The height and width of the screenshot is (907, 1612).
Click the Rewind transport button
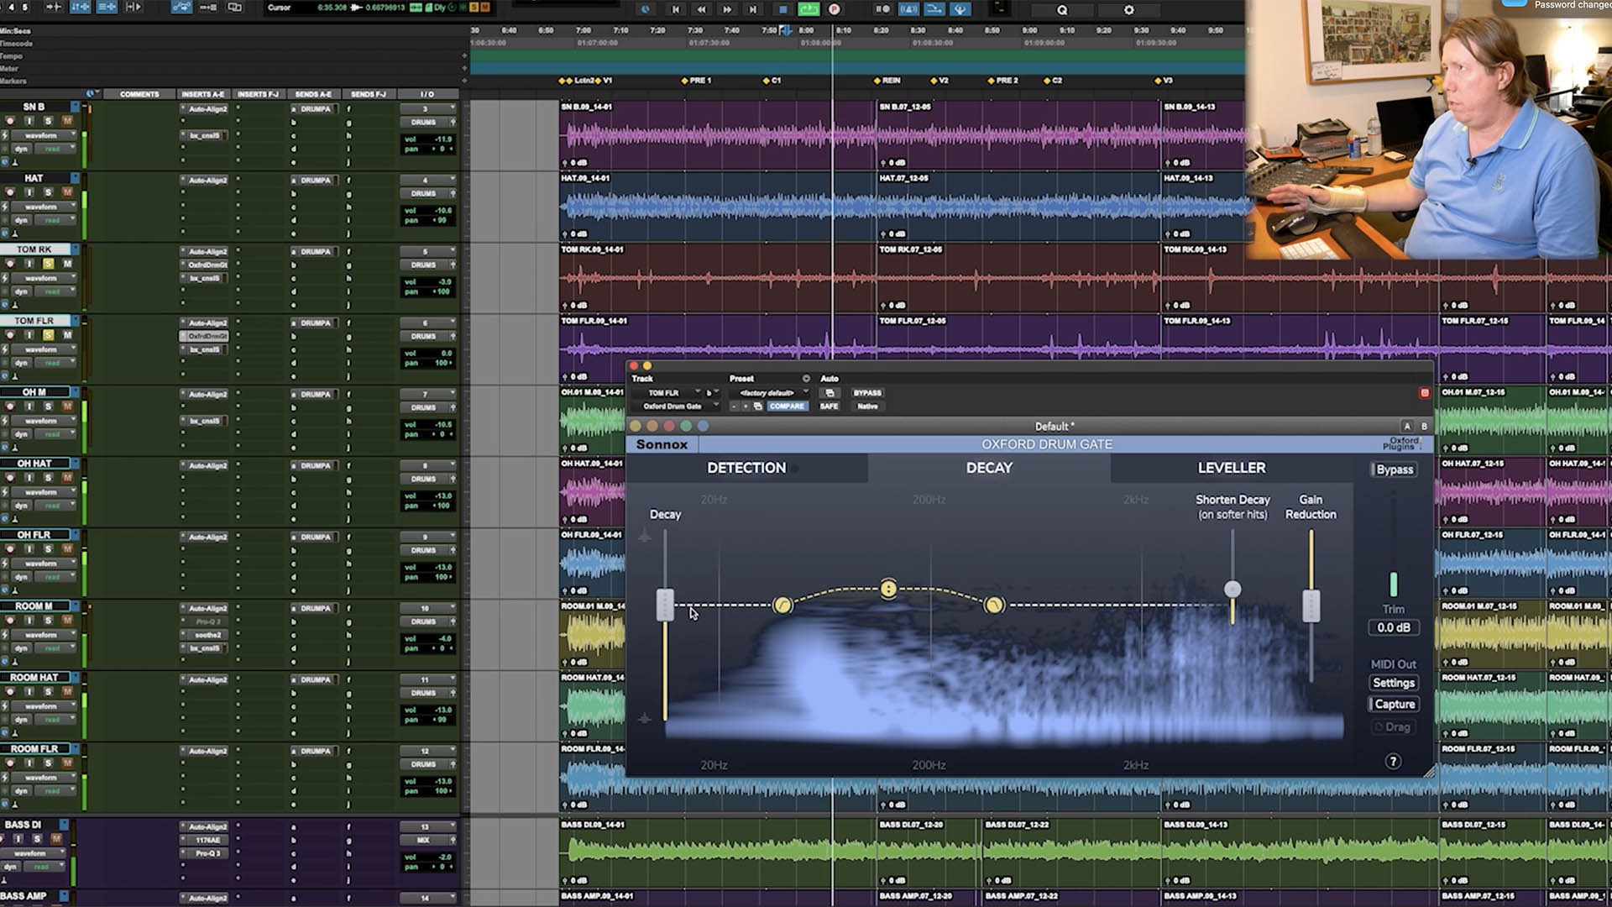tap(701, 9)
